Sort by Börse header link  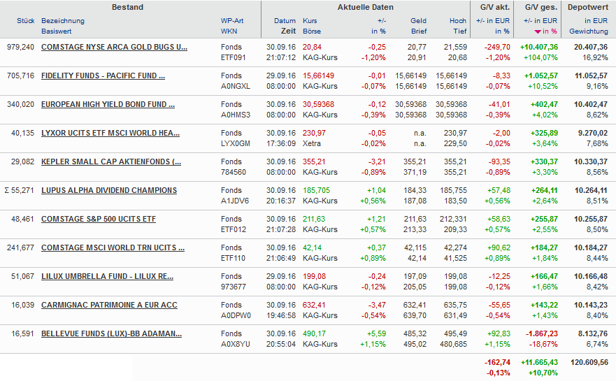pos(312,31)
